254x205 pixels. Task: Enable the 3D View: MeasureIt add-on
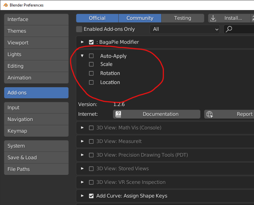(x=91, y=141)
